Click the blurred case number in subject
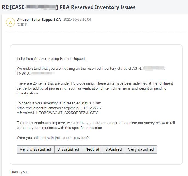The image size is (188, 176). [41, 7]
